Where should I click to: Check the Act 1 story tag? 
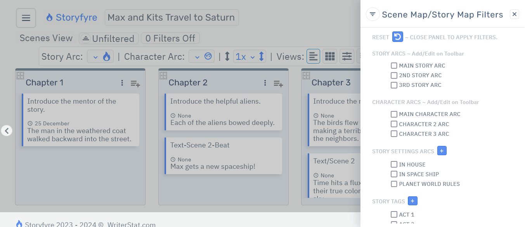(394, 214)
